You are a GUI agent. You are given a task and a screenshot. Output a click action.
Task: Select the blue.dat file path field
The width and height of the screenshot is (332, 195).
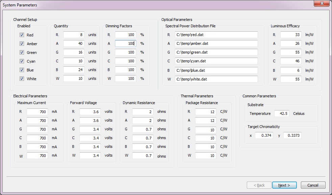[x=216, y=70]
